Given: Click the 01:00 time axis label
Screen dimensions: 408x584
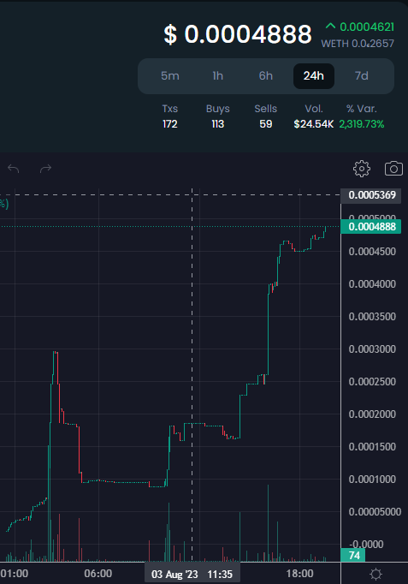Looking at the screenshot, I should tap(15, 574).
